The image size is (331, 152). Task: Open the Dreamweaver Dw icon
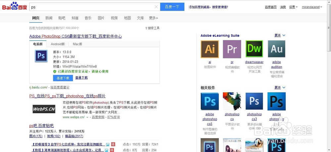pos(254,49)
